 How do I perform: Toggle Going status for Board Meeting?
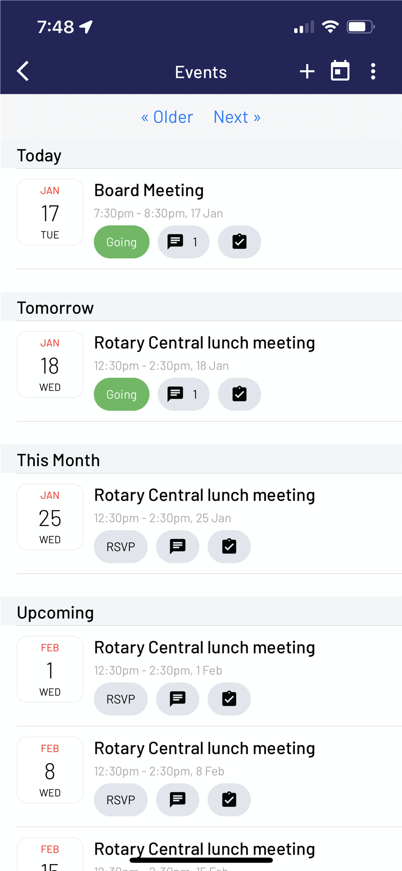(x=121, y=242)
